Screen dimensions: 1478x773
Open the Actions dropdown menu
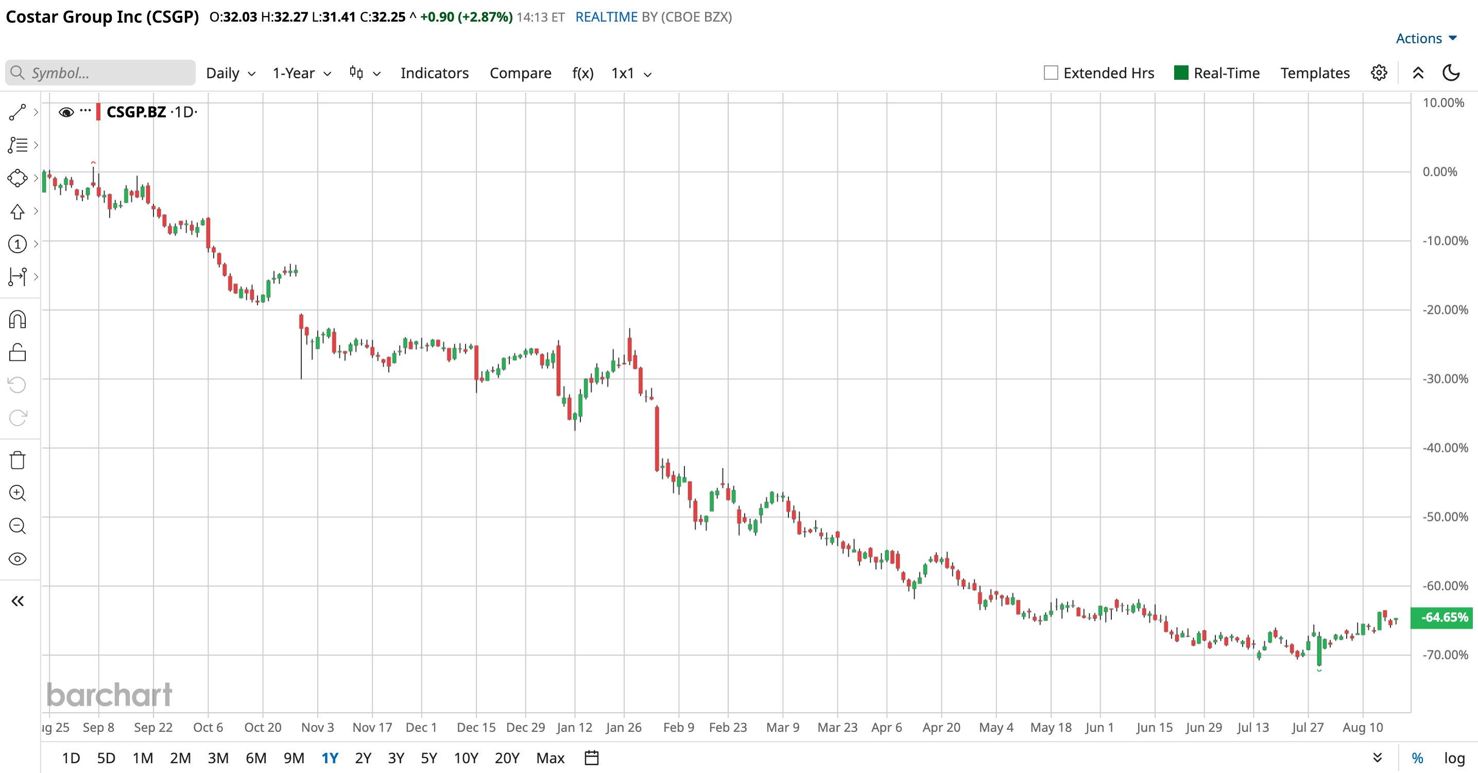coord(1427,39)
